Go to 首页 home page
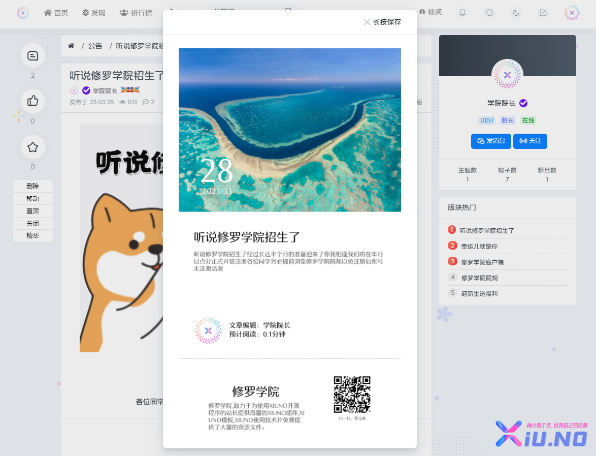This screenshot has height=456, width=596. (x=56, y=13)
